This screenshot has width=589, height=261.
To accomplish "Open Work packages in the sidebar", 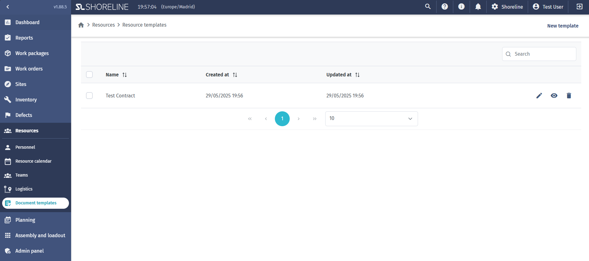I will click(36, 53).
